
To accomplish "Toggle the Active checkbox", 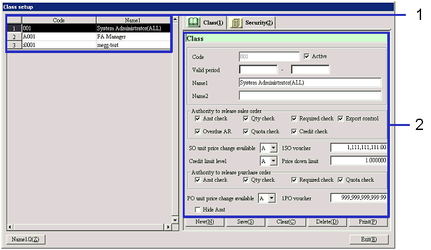I will [x=307, y=56].
